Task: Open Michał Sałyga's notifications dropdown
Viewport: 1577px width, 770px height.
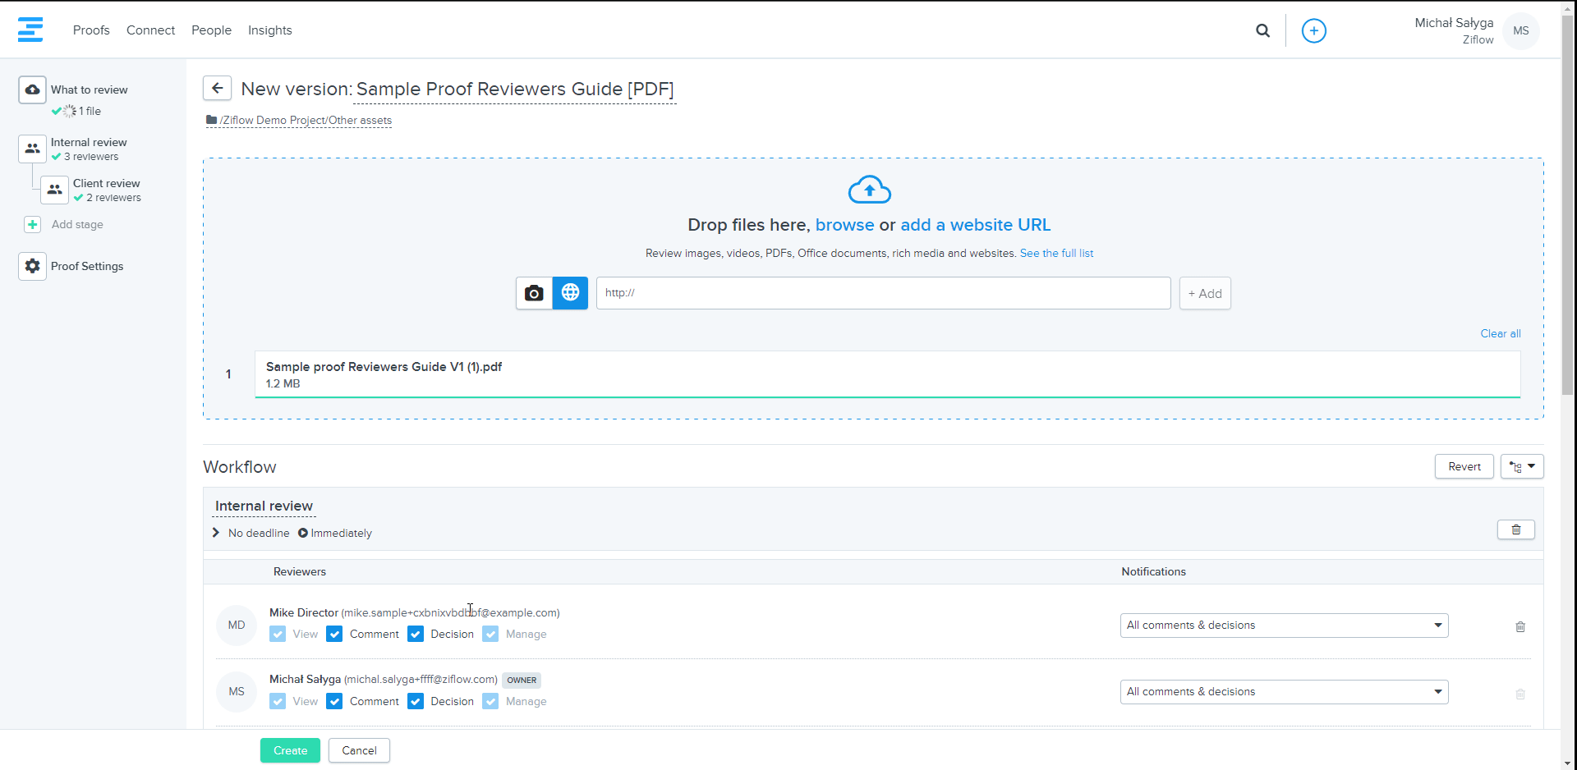Action: pos(1283,692)
